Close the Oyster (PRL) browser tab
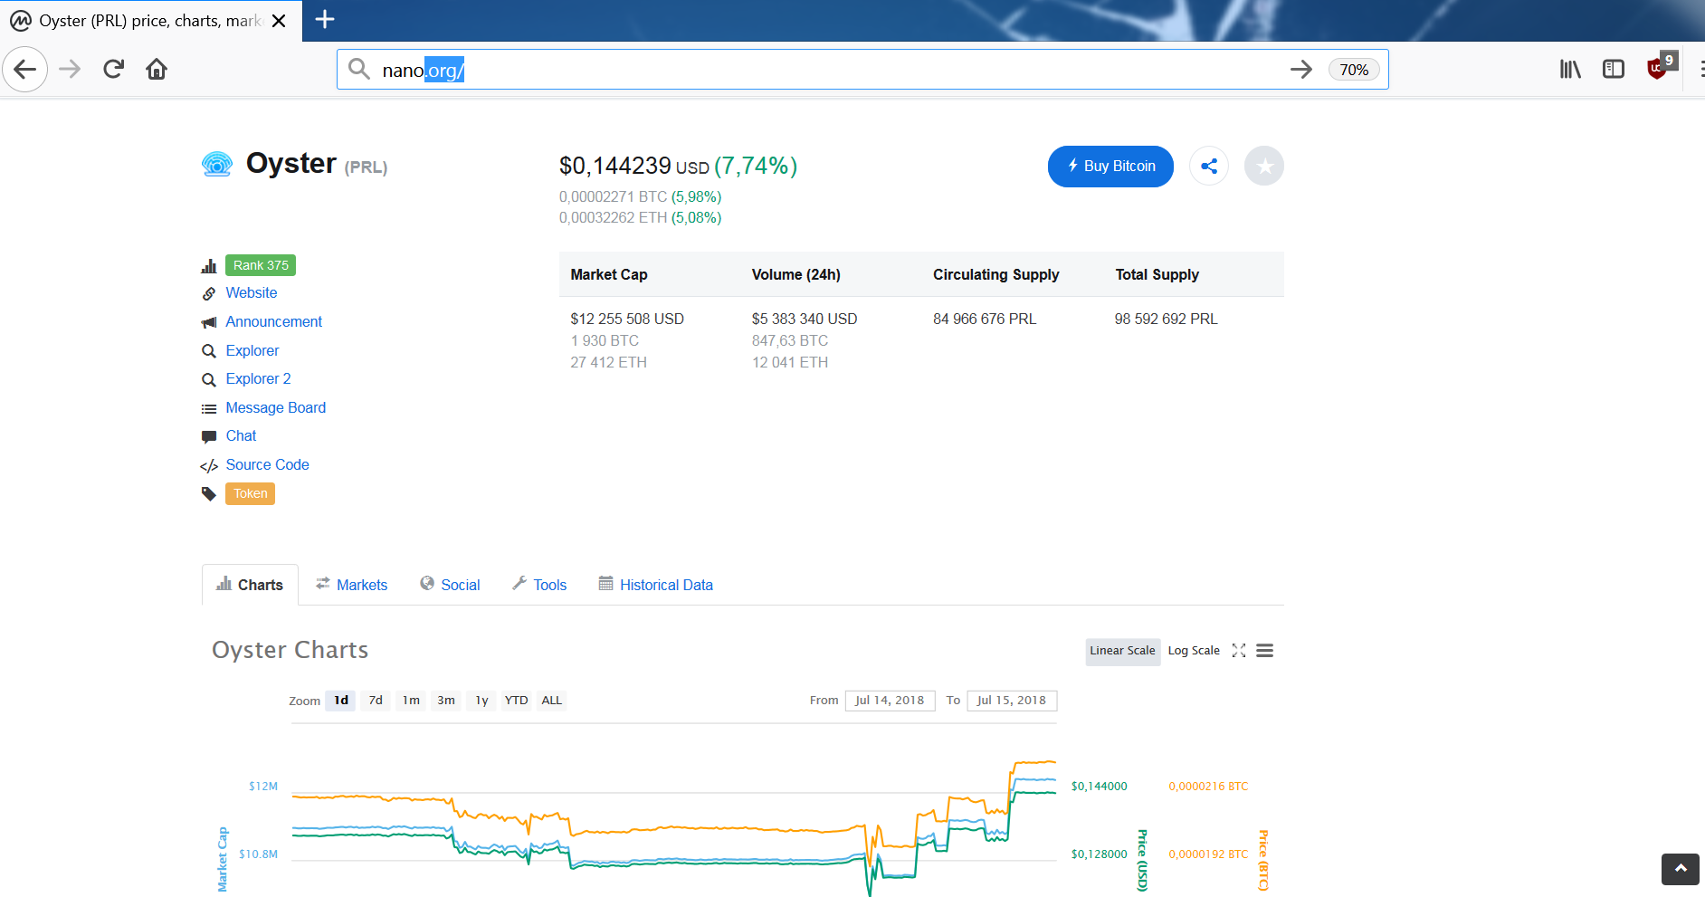This screenshot has height=897, width=1705. coord(280,21)
